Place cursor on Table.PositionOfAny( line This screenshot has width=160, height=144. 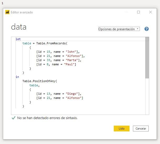coord(39,81)
